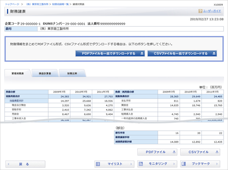Select the 一年内返済の長期借入金 row label
228x170 pixels.
coord(134,118)
